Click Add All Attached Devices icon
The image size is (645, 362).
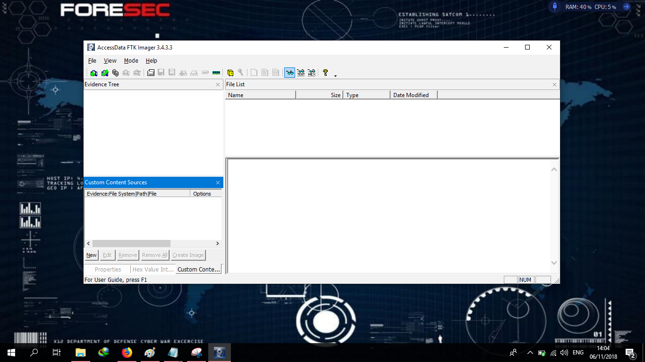[x=105, y=73]
